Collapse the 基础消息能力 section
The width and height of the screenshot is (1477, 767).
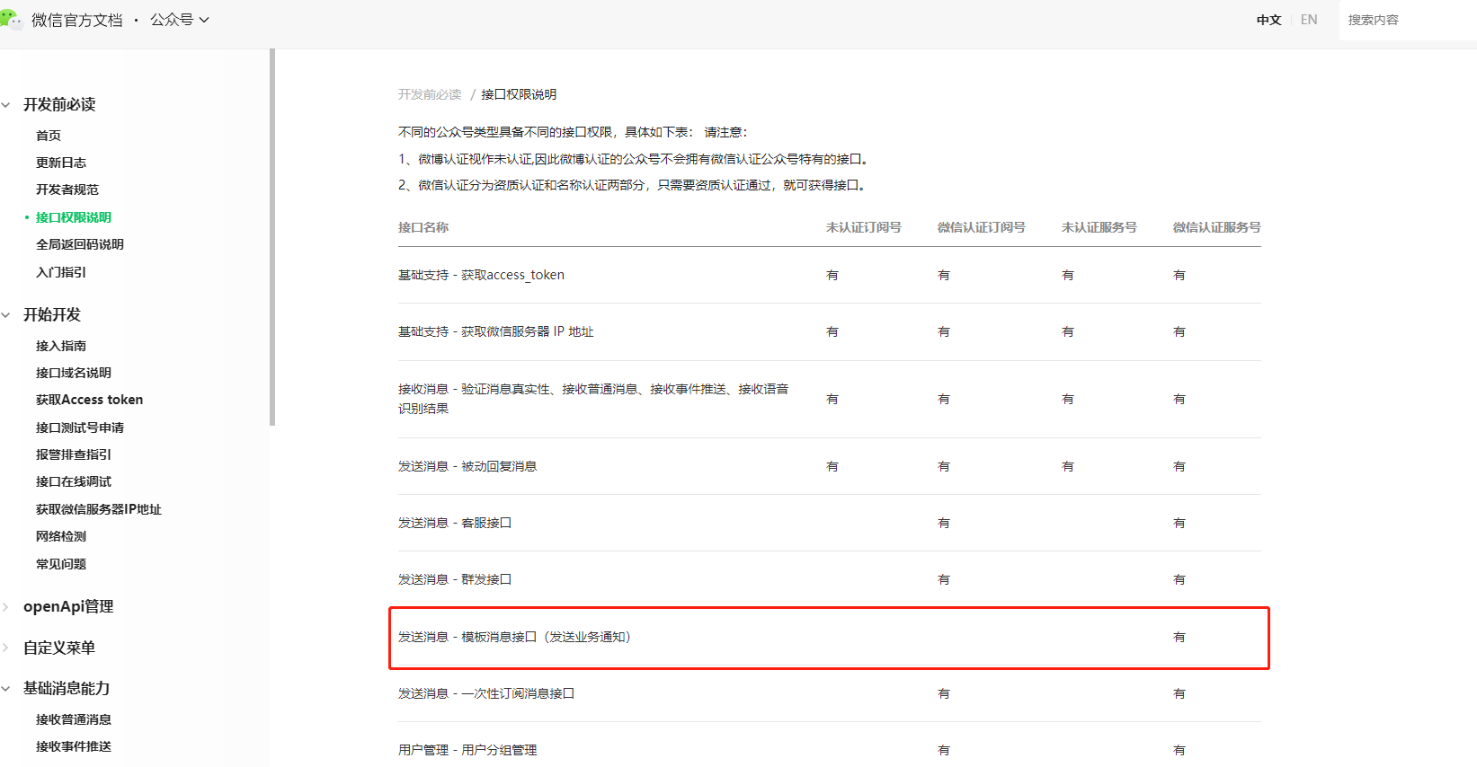[x=5, y=689]
